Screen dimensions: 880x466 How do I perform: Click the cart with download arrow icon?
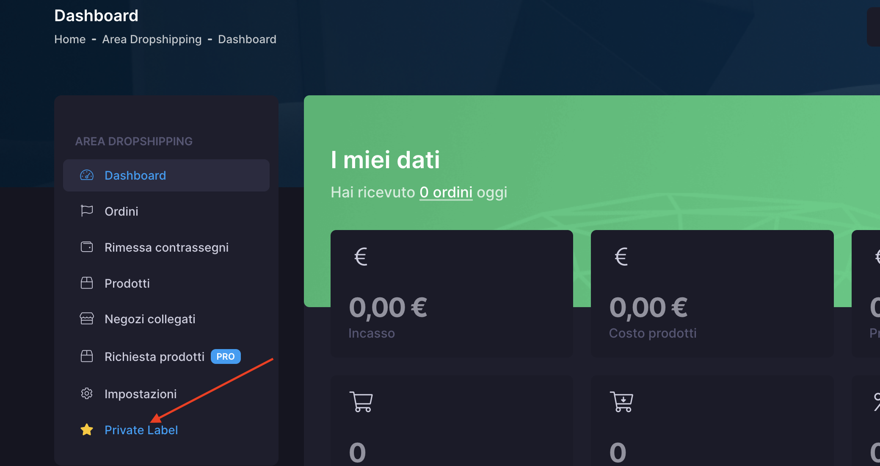click(621, 402)
